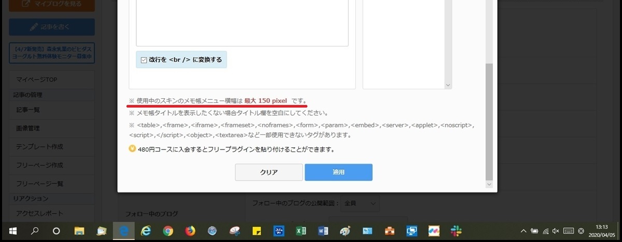Open the Windows Start menu
The width and height of the screenshot is (622, 242).
click(12, 231)
